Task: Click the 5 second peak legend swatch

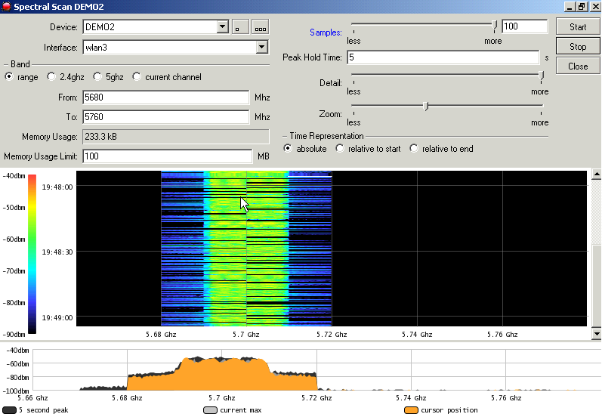Action: pyautogui.click(x=9, y=410)
